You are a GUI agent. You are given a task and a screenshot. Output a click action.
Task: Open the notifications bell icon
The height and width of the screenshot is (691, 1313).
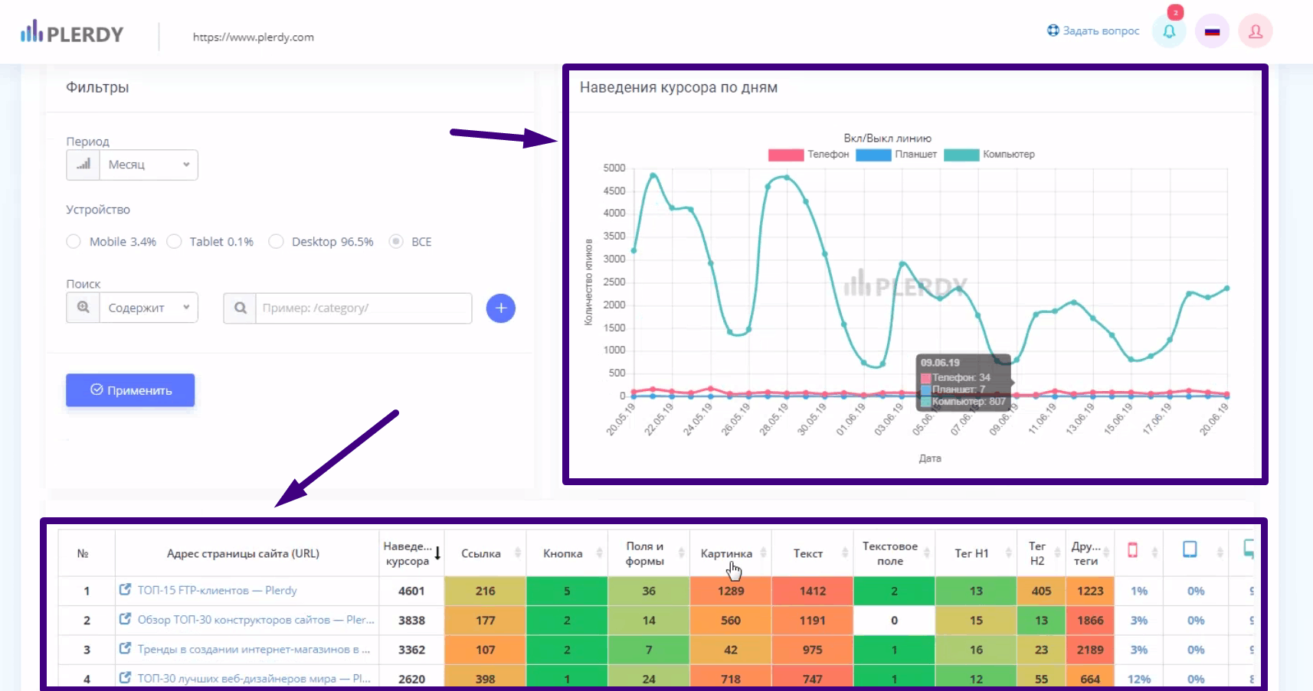(x=1169, y=31)
